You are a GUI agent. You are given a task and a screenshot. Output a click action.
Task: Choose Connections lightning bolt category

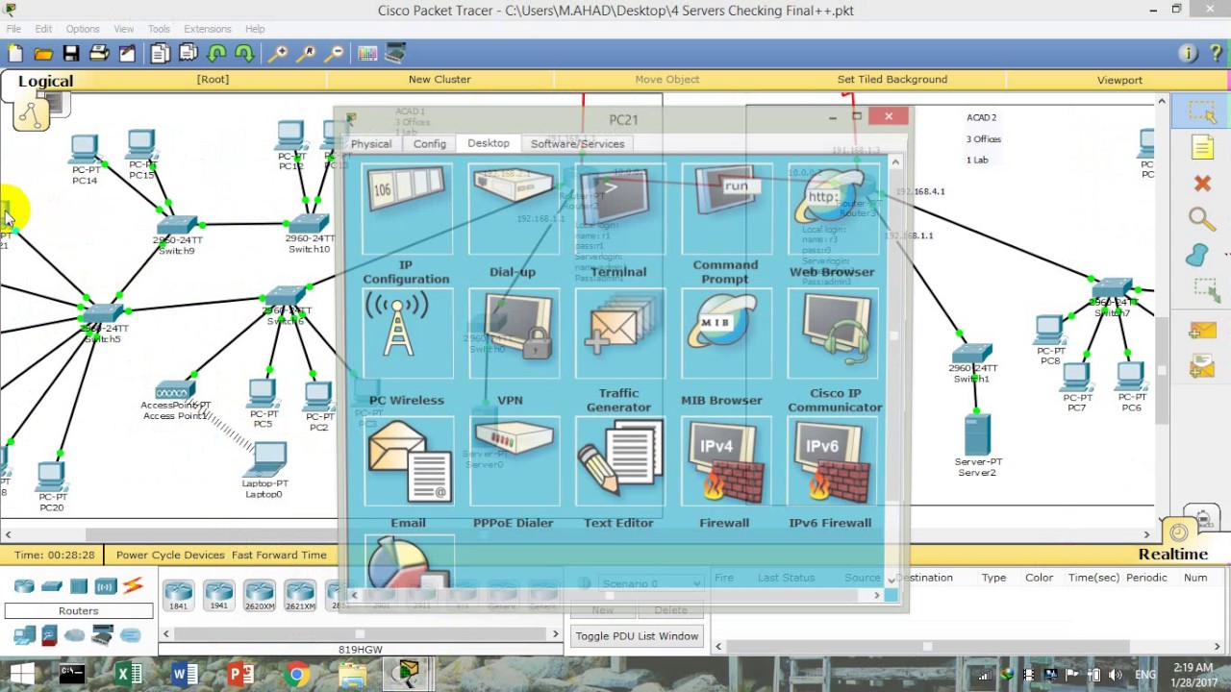pos(132,585)
